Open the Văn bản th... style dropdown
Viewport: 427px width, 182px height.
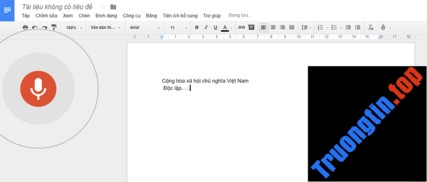click(x=106, y=28)
